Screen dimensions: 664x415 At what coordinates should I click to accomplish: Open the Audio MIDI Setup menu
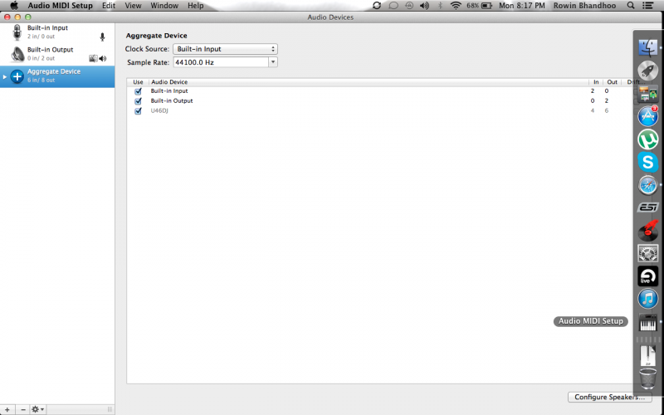coord(60,6)
